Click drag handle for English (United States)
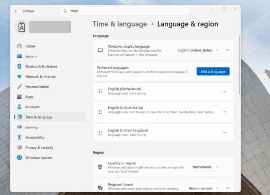 coord(100,112)
